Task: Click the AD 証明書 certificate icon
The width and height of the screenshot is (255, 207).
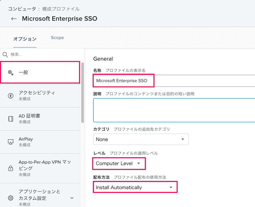Action: click(x=10, y=119)
